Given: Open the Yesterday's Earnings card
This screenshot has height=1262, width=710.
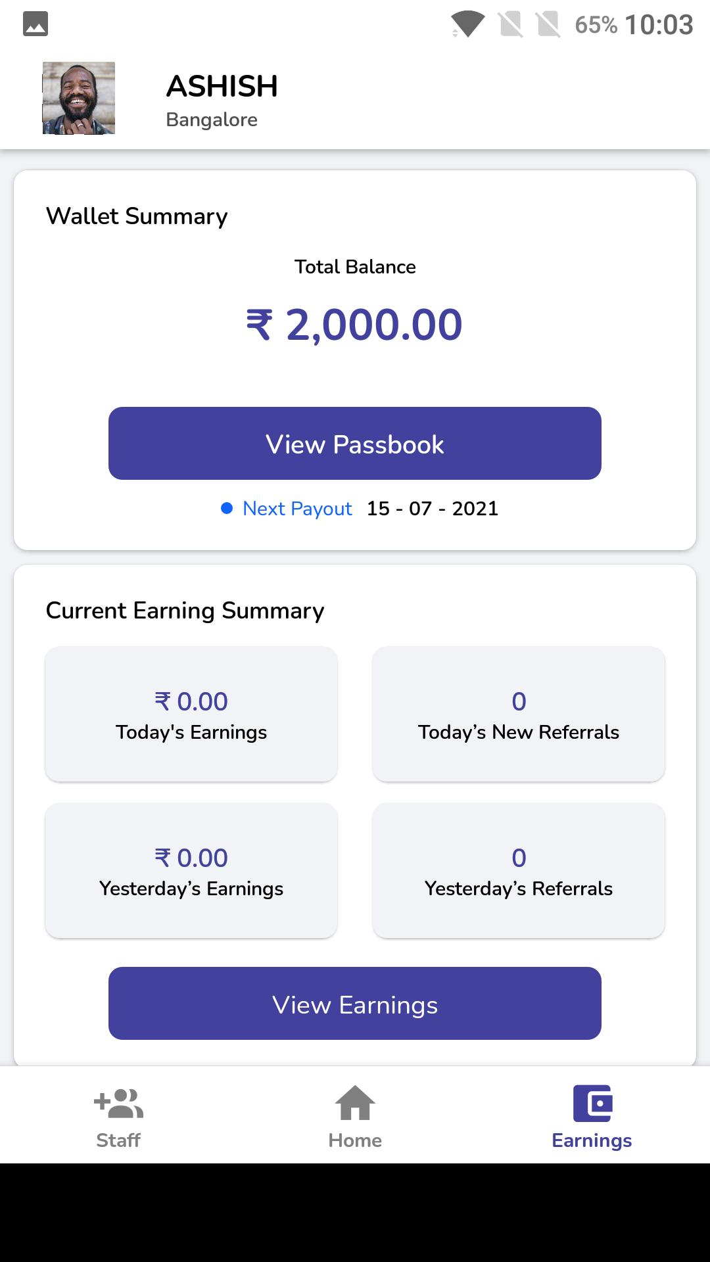Looking at the screenshot, I should [191, 870].
